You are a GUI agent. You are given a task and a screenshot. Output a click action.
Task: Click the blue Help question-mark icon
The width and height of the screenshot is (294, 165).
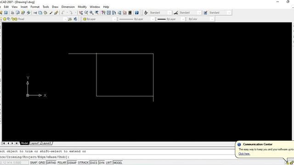tap(137, 13)
